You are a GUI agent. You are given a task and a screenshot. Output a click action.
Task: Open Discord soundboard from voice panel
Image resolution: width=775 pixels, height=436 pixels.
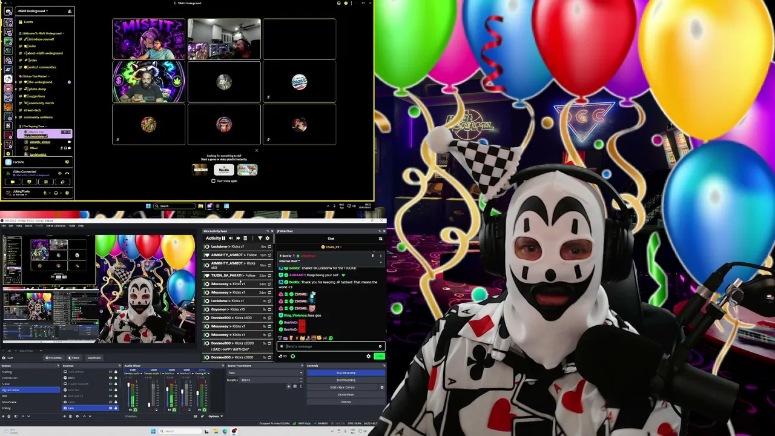click(62, 182)
